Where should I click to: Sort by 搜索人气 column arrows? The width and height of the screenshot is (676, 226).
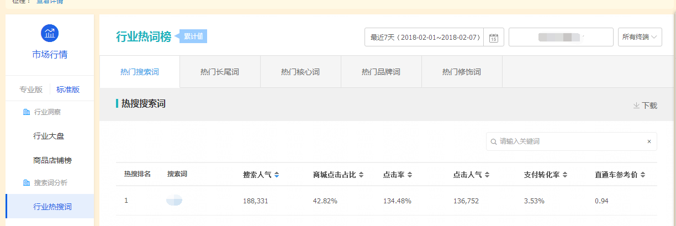pos(277,175)
